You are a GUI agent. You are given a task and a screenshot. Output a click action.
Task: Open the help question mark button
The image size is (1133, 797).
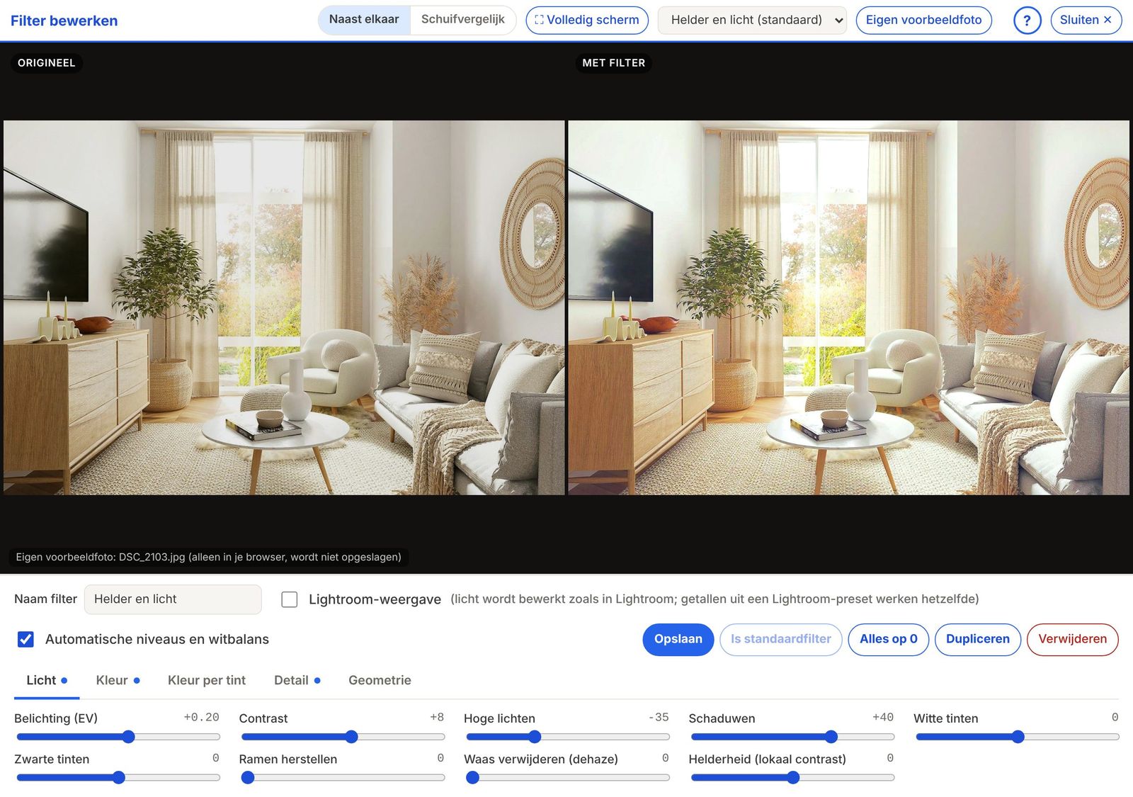pyautogui.click(x=1027, y=21)
